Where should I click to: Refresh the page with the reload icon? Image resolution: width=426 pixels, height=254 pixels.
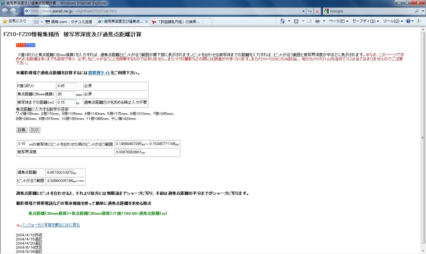click(x=310, y=11)
